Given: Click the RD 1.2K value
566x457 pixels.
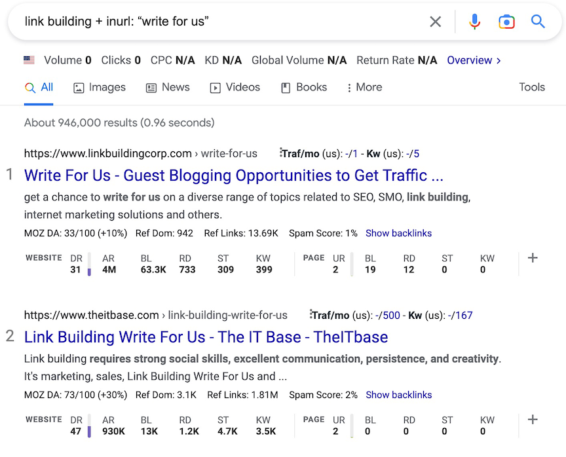Looking at the screenshot, I should (x=189, y=431).
